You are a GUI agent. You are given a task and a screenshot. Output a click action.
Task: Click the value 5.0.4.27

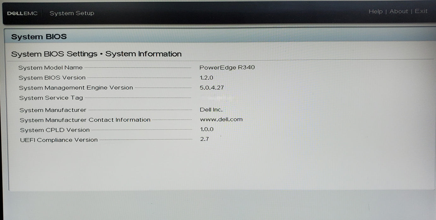pyautogui.click(x=212, y=88)
